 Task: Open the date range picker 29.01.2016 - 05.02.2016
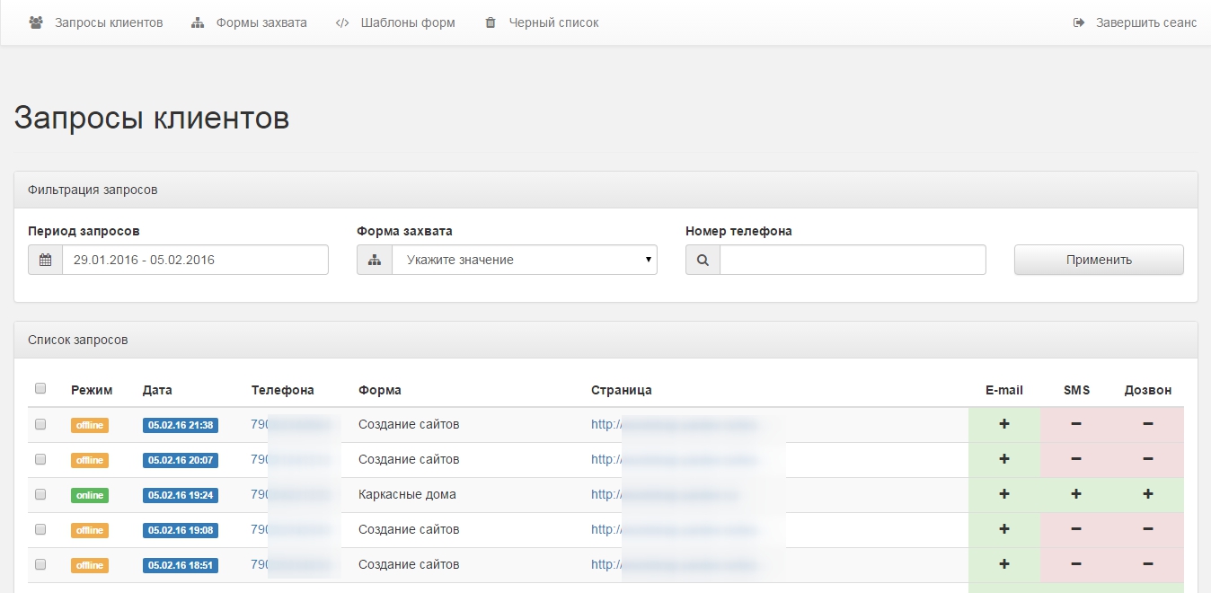click(194, 260)
